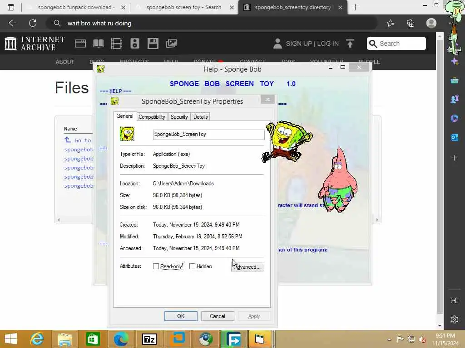The height and width of the screenshot is (348, 465).
Task: Open the Windows Start button
Action: point(11,339)
